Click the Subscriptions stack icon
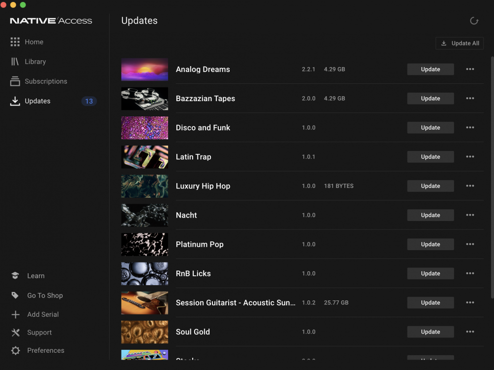494x370 pixels. pos(15,81)
